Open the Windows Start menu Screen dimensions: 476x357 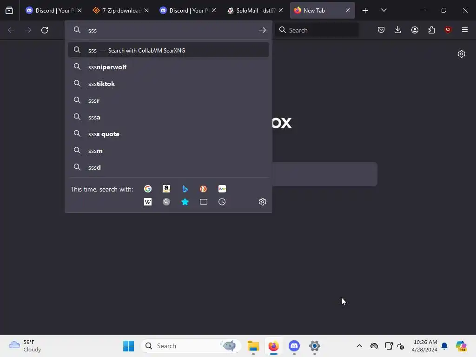pos(128,346)
